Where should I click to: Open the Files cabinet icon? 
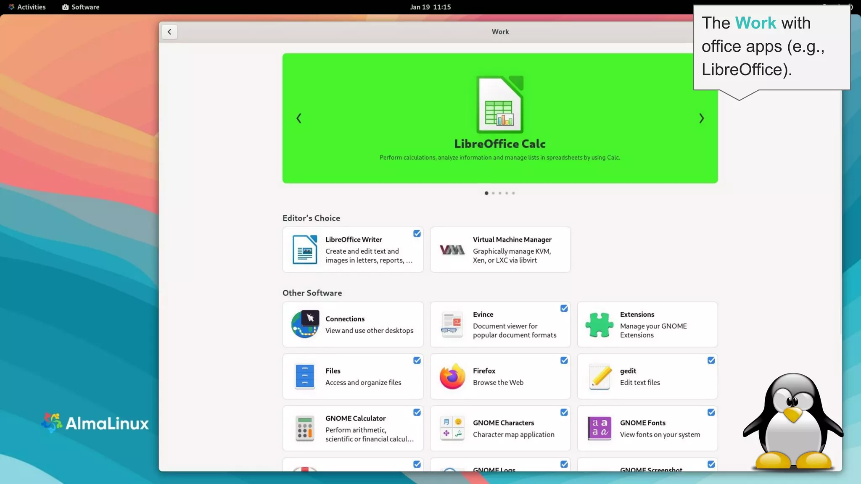coord(305,376)
